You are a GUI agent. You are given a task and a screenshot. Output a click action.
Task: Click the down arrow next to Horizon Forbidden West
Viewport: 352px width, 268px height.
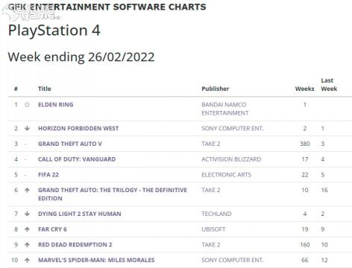pos(27,128)
